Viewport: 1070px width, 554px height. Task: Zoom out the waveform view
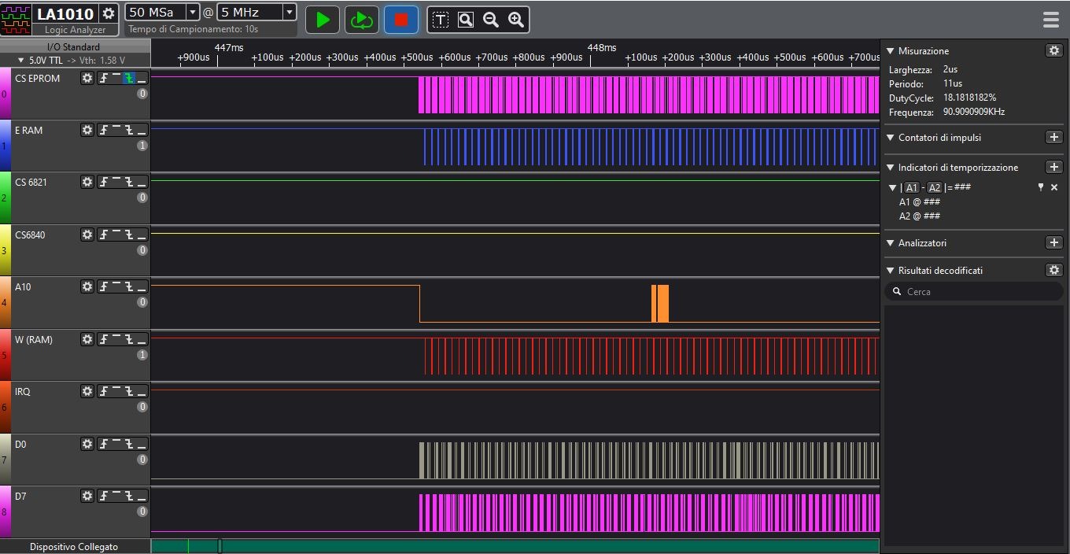[x=491, y=20]
